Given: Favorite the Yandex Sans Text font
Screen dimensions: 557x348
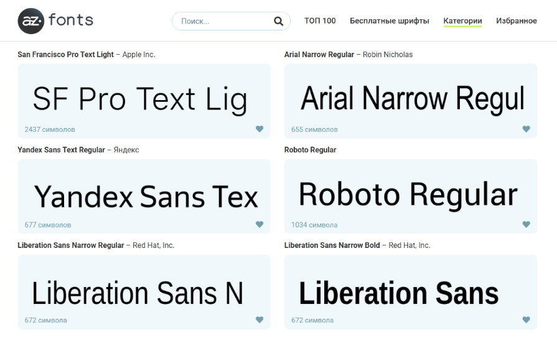Looking at the screenshot, I should point(260,224).
